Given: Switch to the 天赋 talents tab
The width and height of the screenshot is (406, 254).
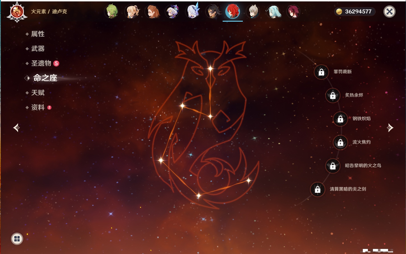Looking at the screenshot, I should pyautogui.click(x=38, y=93).
